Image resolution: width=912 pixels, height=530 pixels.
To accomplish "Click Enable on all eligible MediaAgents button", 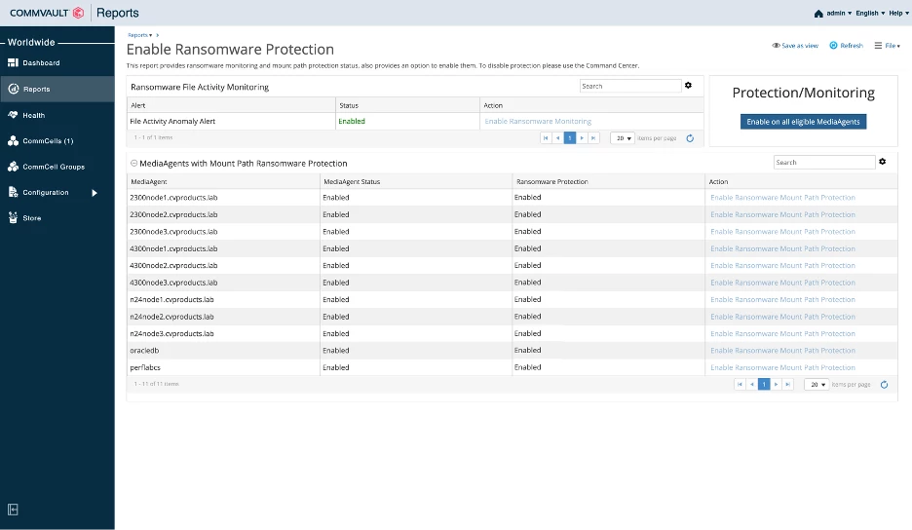I will [803, 122].
